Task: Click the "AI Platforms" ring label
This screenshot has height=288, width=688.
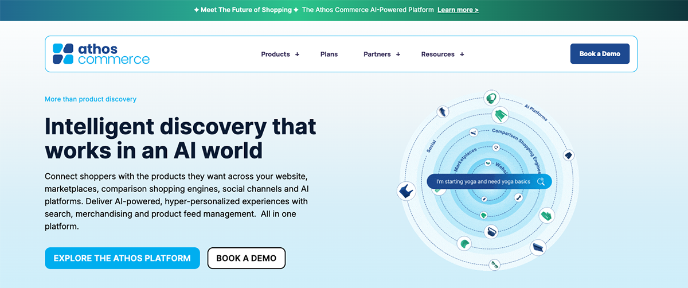Action: [536, 112]
